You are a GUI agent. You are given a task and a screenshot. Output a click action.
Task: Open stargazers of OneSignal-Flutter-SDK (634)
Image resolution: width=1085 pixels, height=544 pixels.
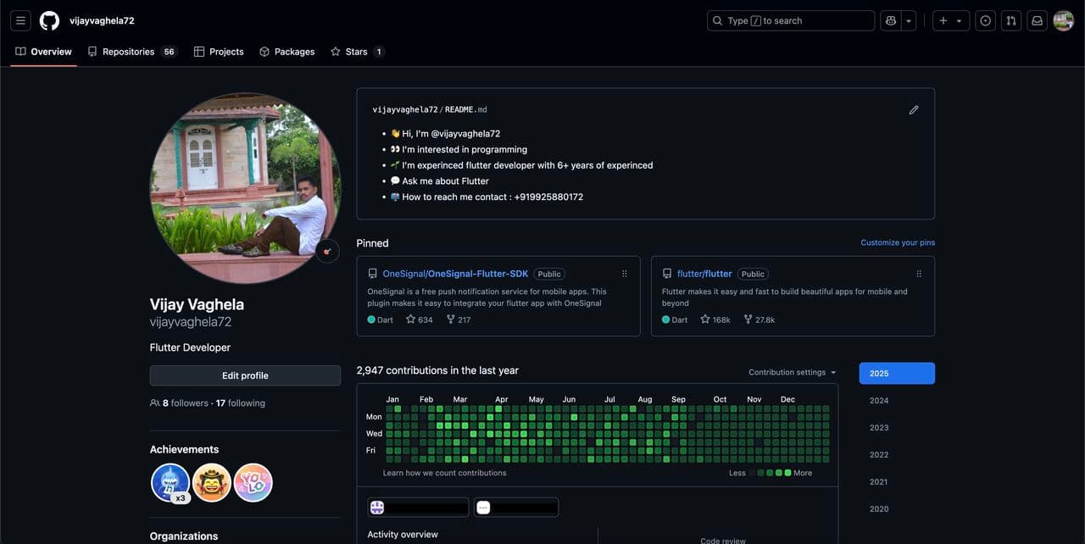pyautogui.click(x=420, y=319)
